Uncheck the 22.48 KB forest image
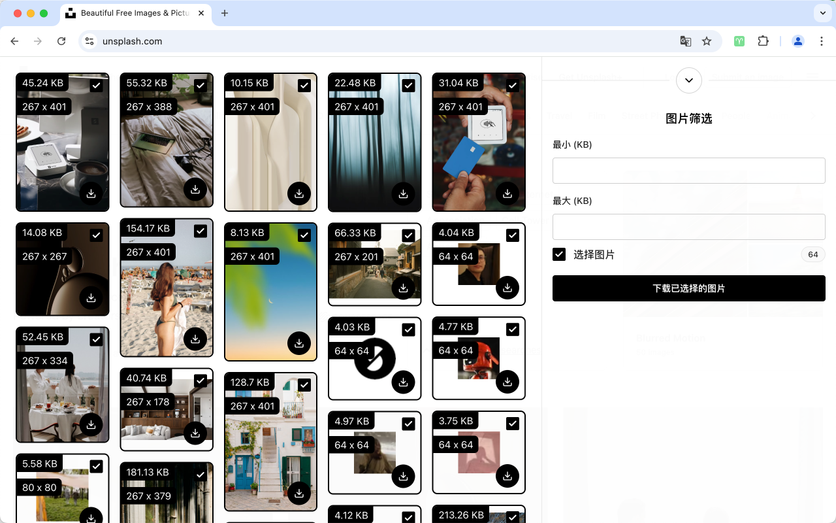The width and height of the screenshot is (836, 523). [x=408, y=86]
